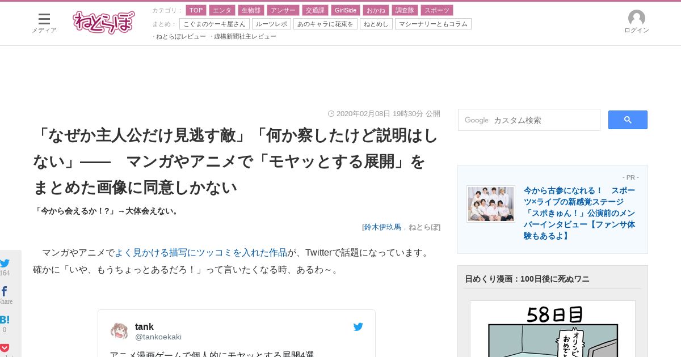Open tank's avatar in the tweet
The image size is (681, 357).
pos(119,331)
